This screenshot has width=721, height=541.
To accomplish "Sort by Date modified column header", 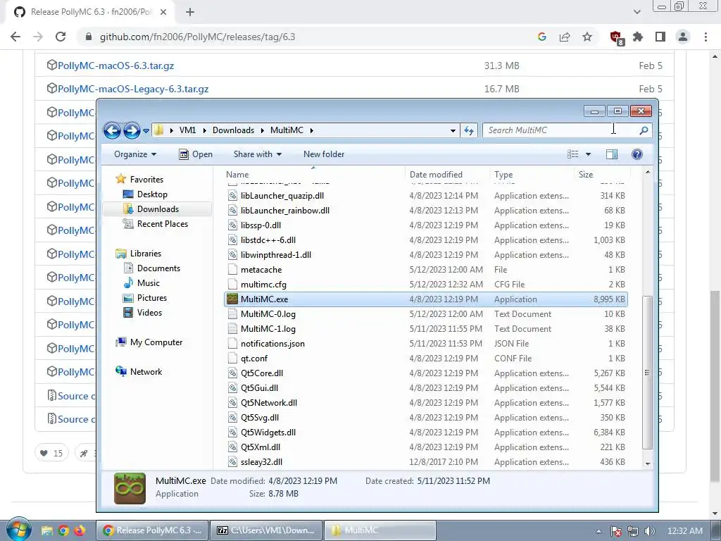I will pos(436,175).
